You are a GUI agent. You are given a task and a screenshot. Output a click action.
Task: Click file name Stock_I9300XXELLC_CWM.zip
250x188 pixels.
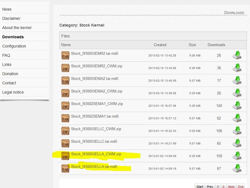[96, 129]
